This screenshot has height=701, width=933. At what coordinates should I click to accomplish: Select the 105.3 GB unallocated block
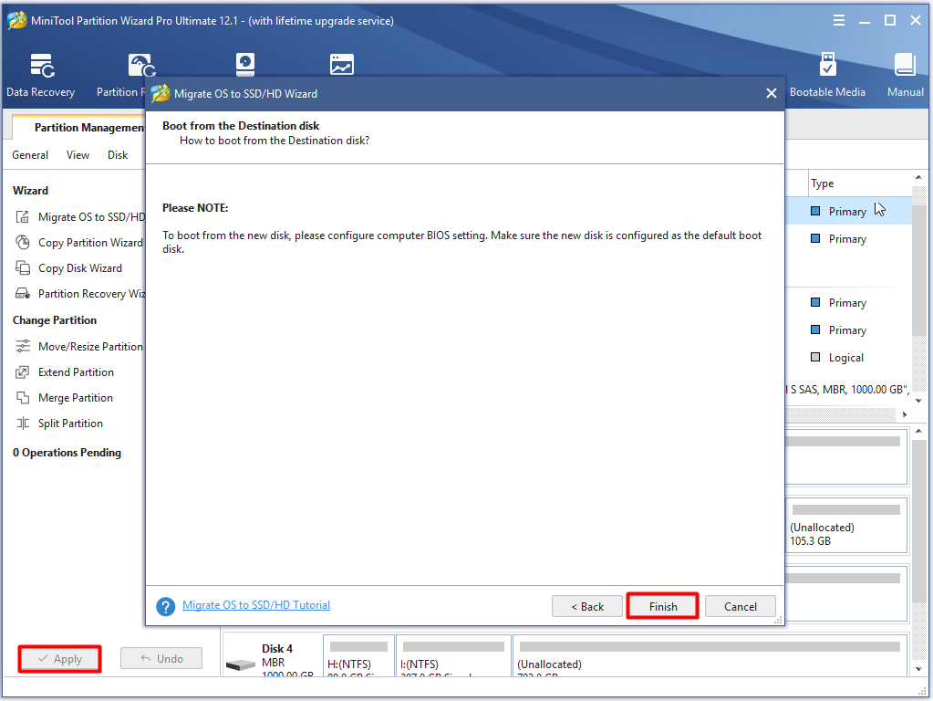(x=846, y=526)
